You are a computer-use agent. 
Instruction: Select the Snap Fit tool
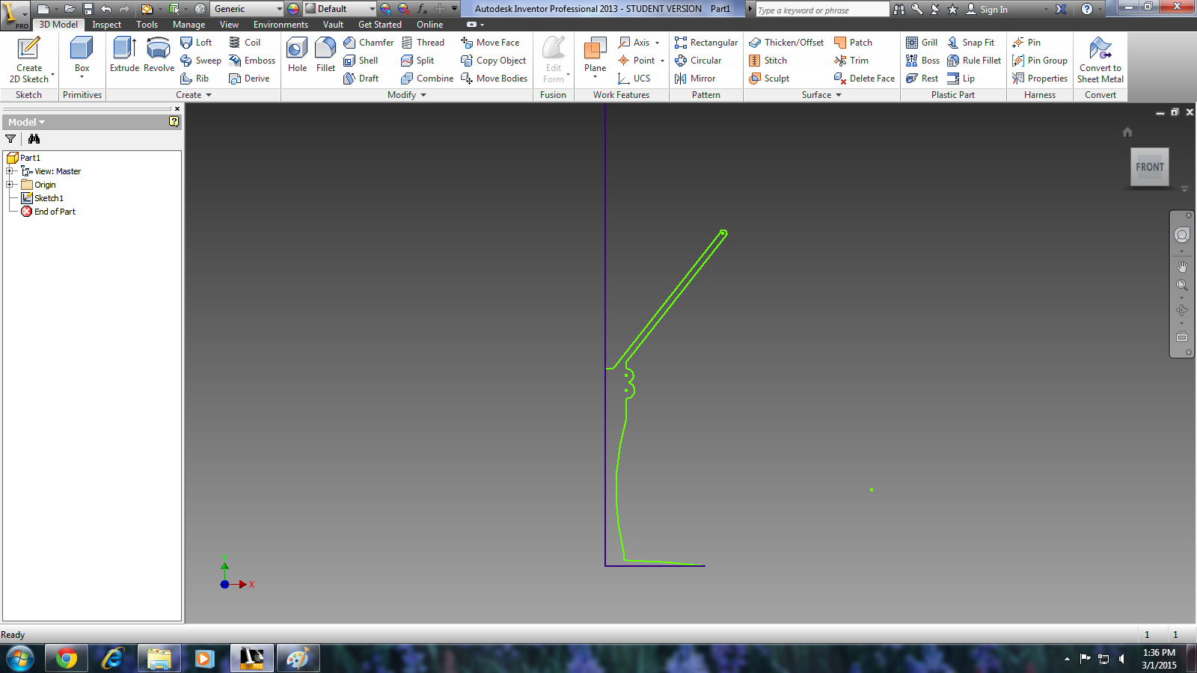[971, 43]
